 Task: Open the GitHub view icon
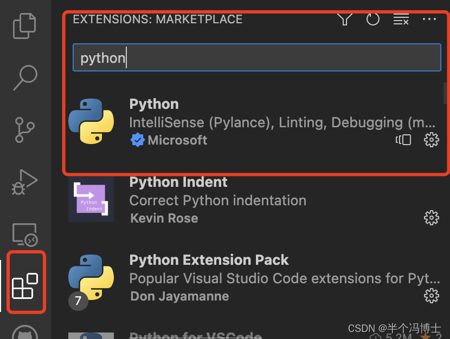tap(25, 333)
